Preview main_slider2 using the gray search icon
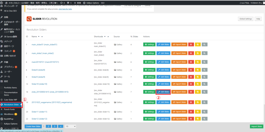The height and width of the screenshot is (132, 265). click(204, 53)
